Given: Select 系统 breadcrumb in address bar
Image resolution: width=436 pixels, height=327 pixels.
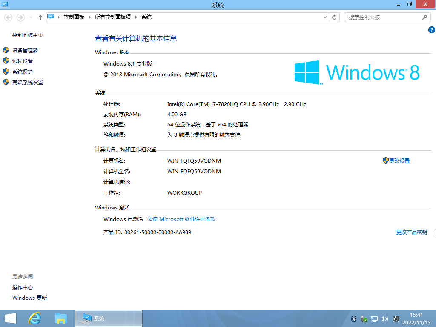Looking at the screenshot, I should coord(146,17).
